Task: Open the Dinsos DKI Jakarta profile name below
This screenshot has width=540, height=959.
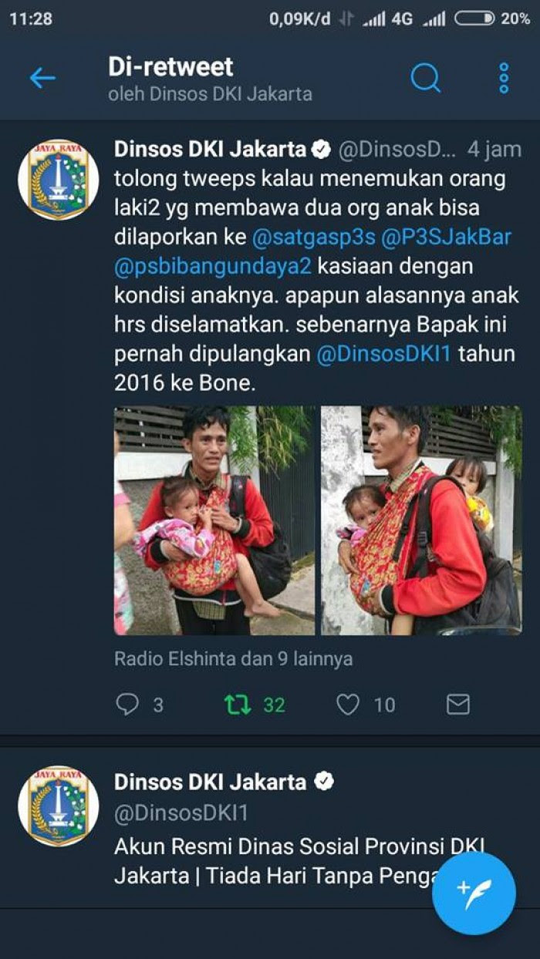Action: pyautogui.click(x=211, y=781)
